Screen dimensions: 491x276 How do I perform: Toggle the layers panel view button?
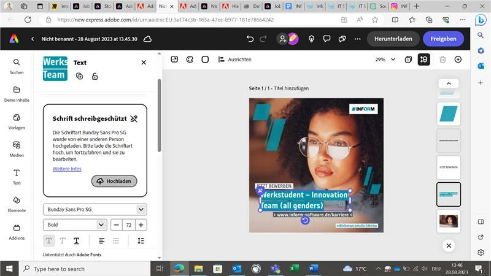[423, 59]
